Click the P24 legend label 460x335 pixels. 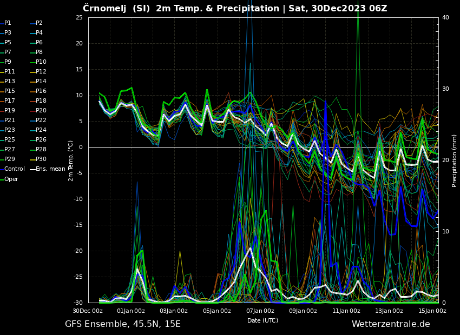pos(41,130)
